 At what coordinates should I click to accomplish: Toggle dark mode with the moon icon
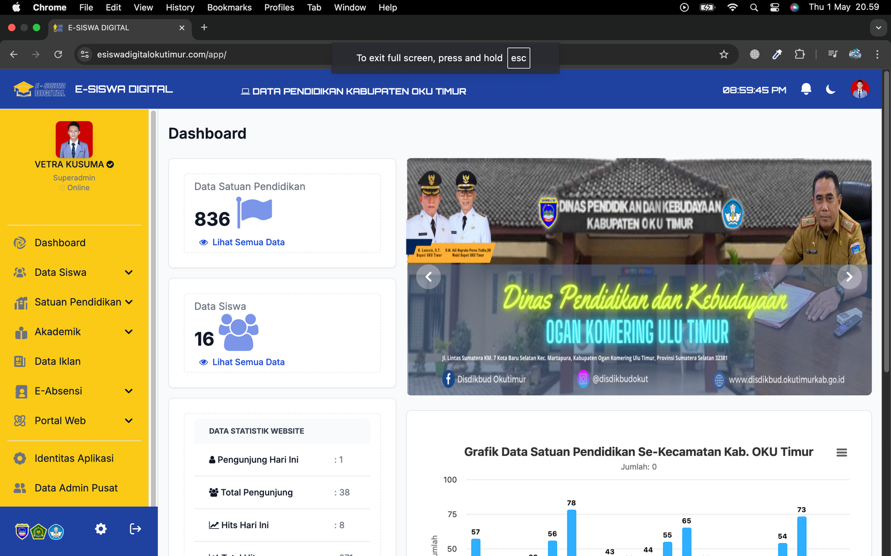click(831, 89)
